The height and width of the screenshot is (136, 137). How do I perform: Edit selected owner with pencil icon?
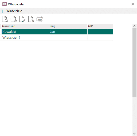tap(22, 19)
